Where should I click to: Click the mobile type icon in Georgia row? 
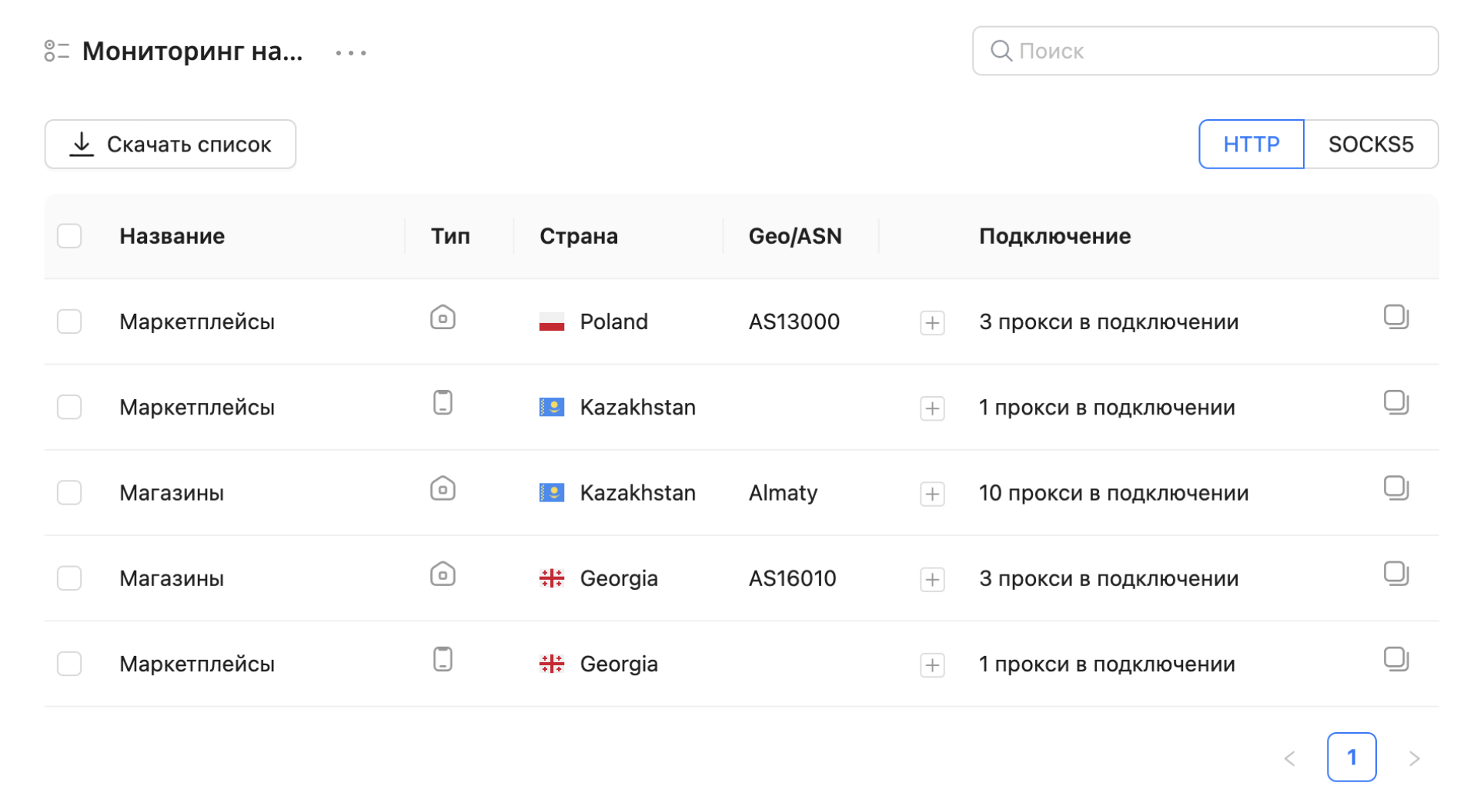pyautogui.click(x=443, y=660)
